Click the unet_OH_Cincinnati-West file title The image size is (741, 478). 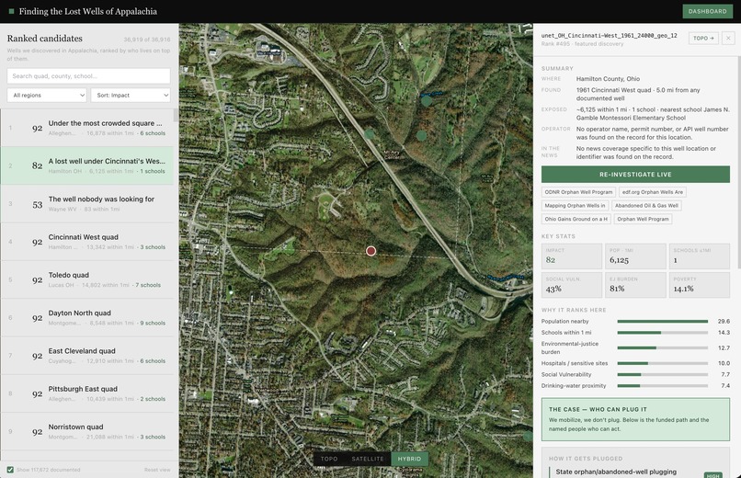click(610, 36)
